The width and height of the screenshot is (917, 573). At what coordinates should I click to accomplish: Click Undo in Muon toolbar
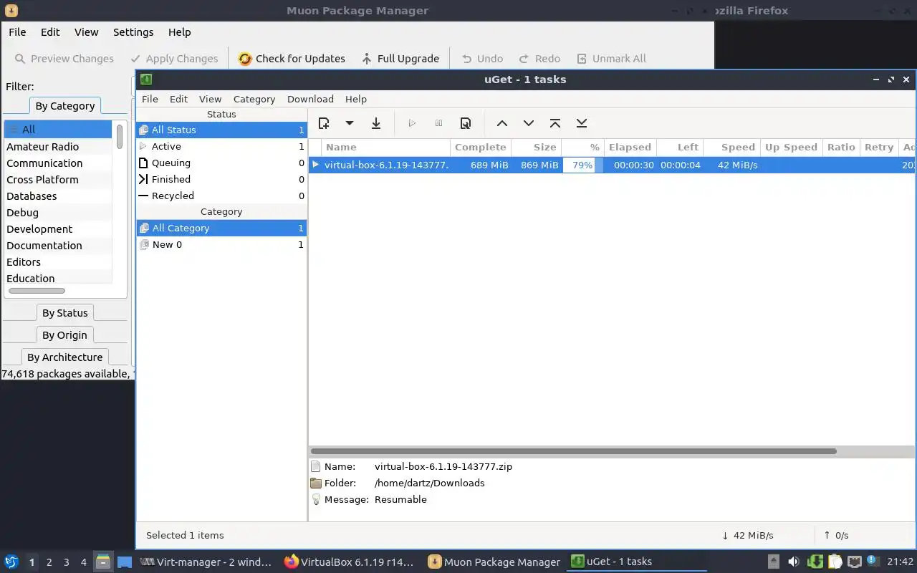point(481,59)
